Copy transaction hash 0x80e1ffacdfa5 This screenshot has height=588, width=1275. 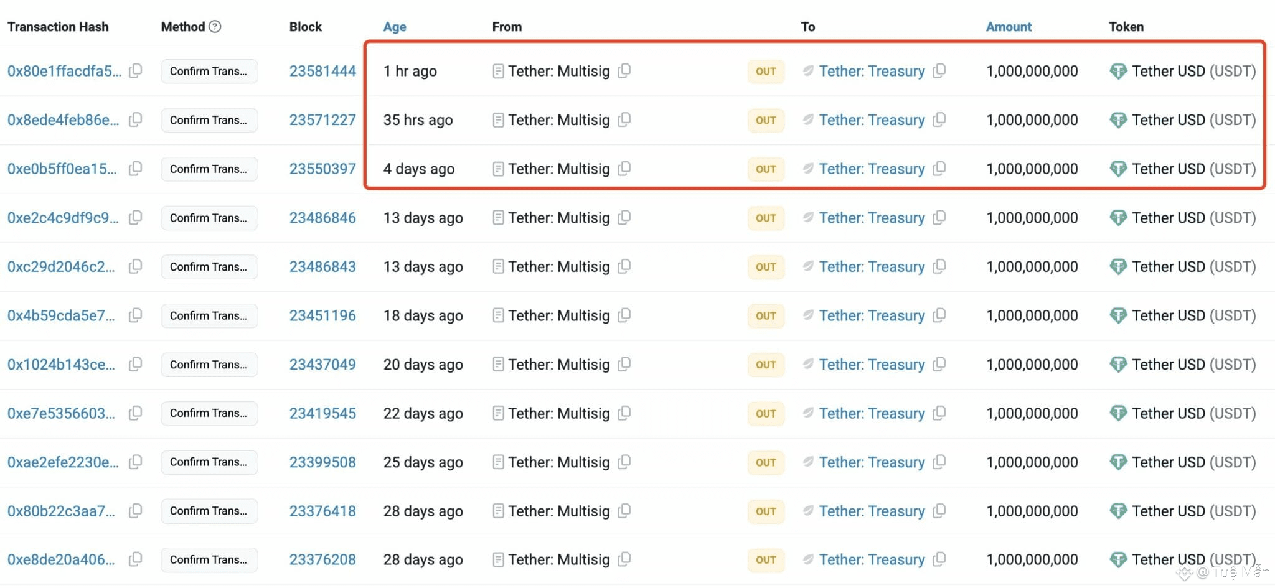[135, 71]
